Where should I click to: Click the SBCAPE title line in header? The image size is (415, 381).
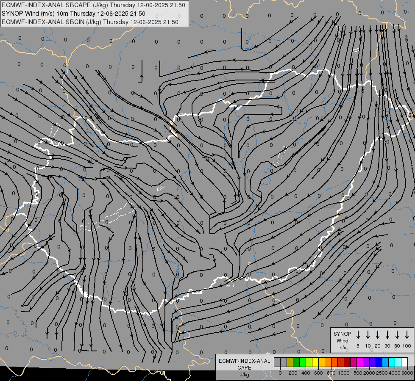93,5
